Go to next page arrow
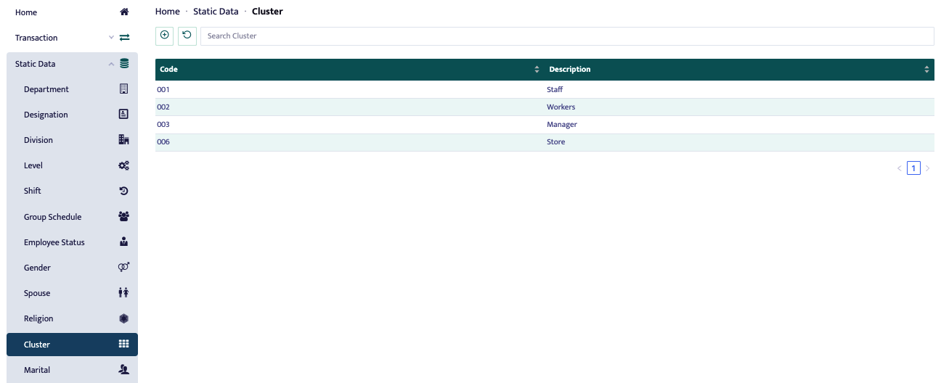Viewport: 941px width, 383px height. pos(927,168)
